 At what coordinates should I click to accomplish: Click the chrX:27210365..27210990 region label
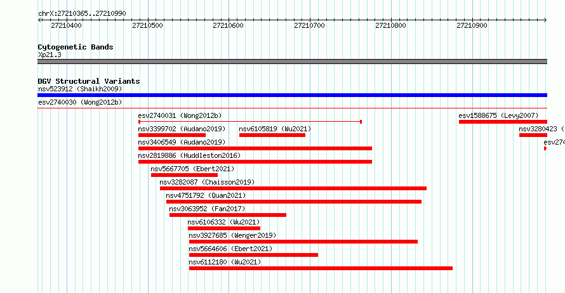click(x=82, y=14)
